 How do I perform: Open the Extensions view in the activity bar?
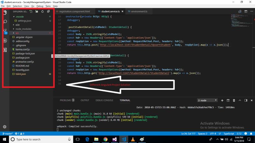5,50
